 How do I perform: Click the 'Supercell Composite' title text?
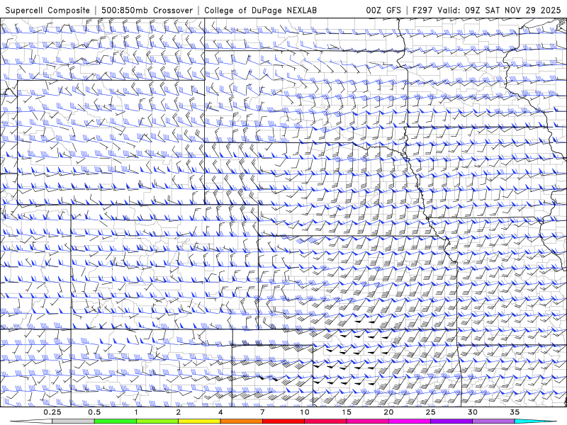[47, 11]
